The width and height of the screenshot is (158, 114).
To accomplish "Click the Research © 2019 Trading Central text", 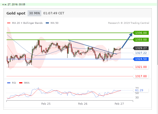I will tap(129, 23).
